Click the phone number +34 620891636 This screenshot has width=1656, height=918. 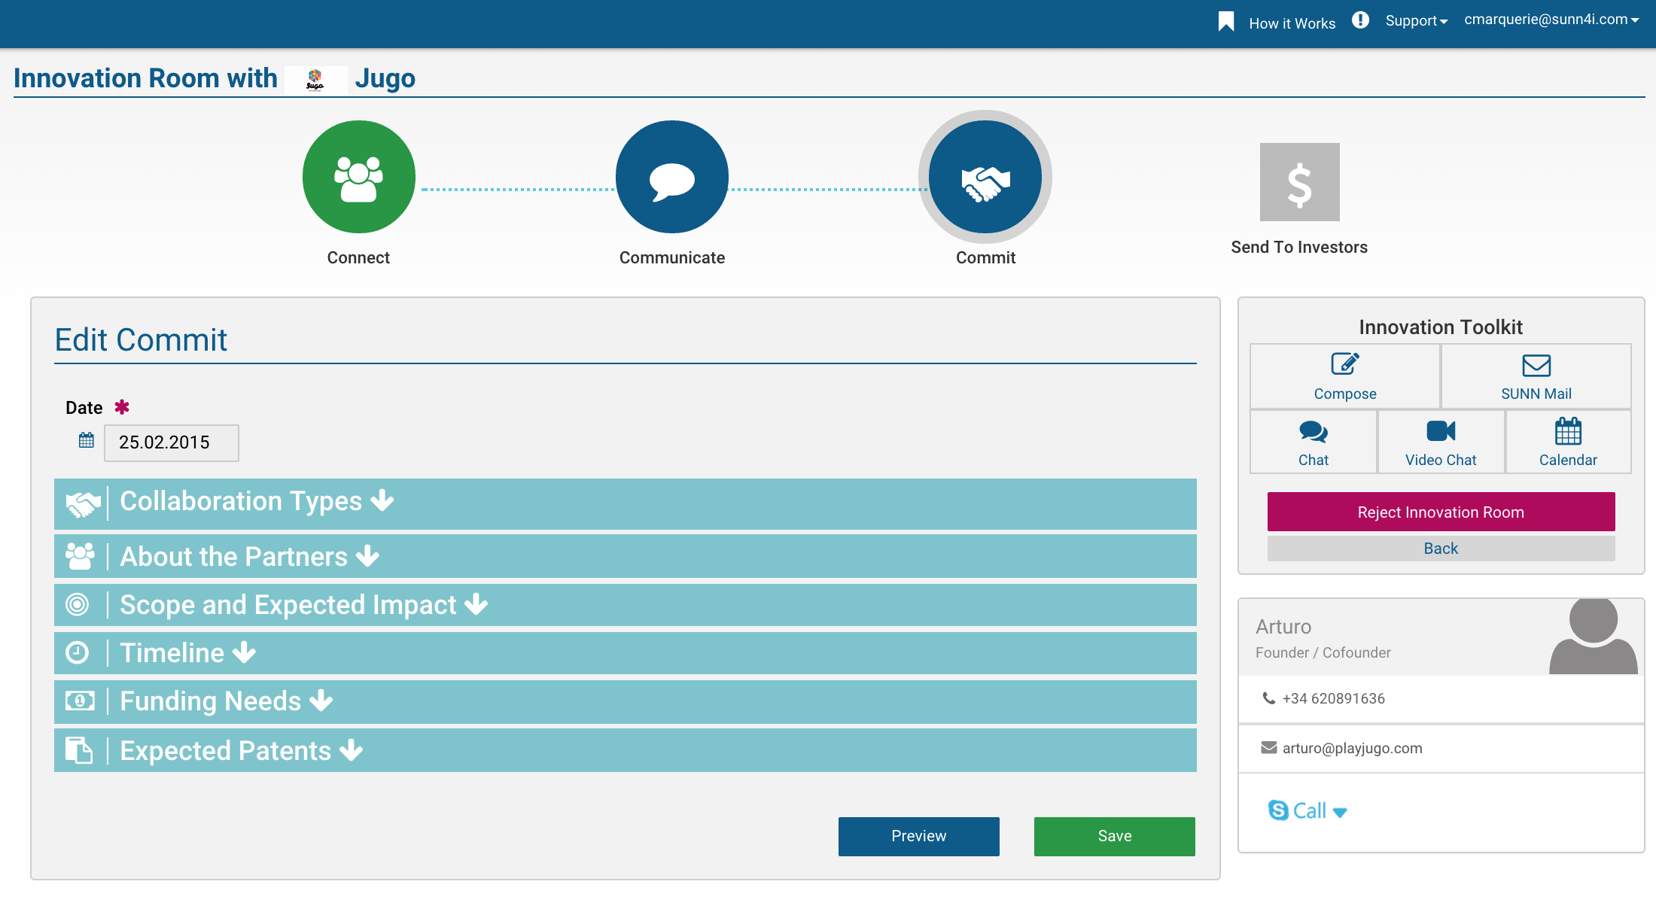1334,698
